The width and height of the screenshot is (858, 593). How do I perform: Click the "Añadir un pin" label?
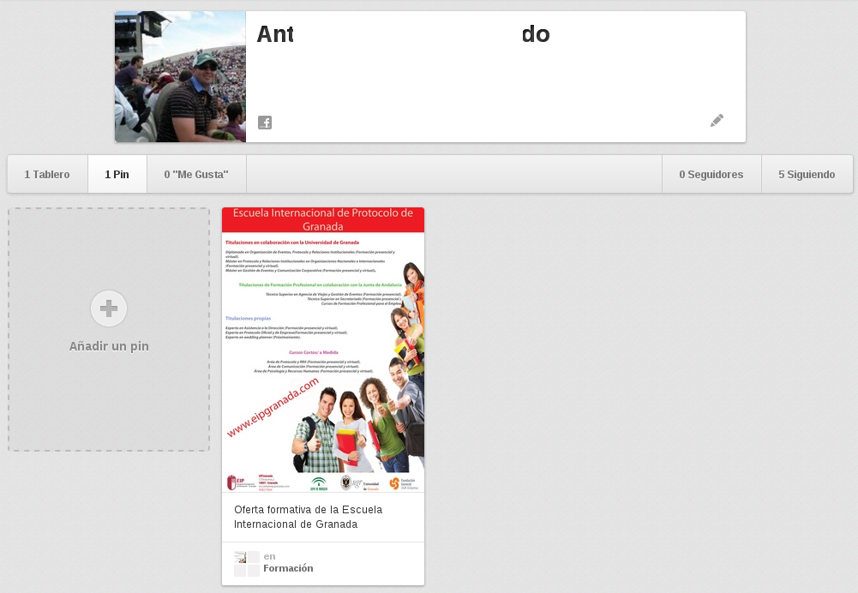109,347
